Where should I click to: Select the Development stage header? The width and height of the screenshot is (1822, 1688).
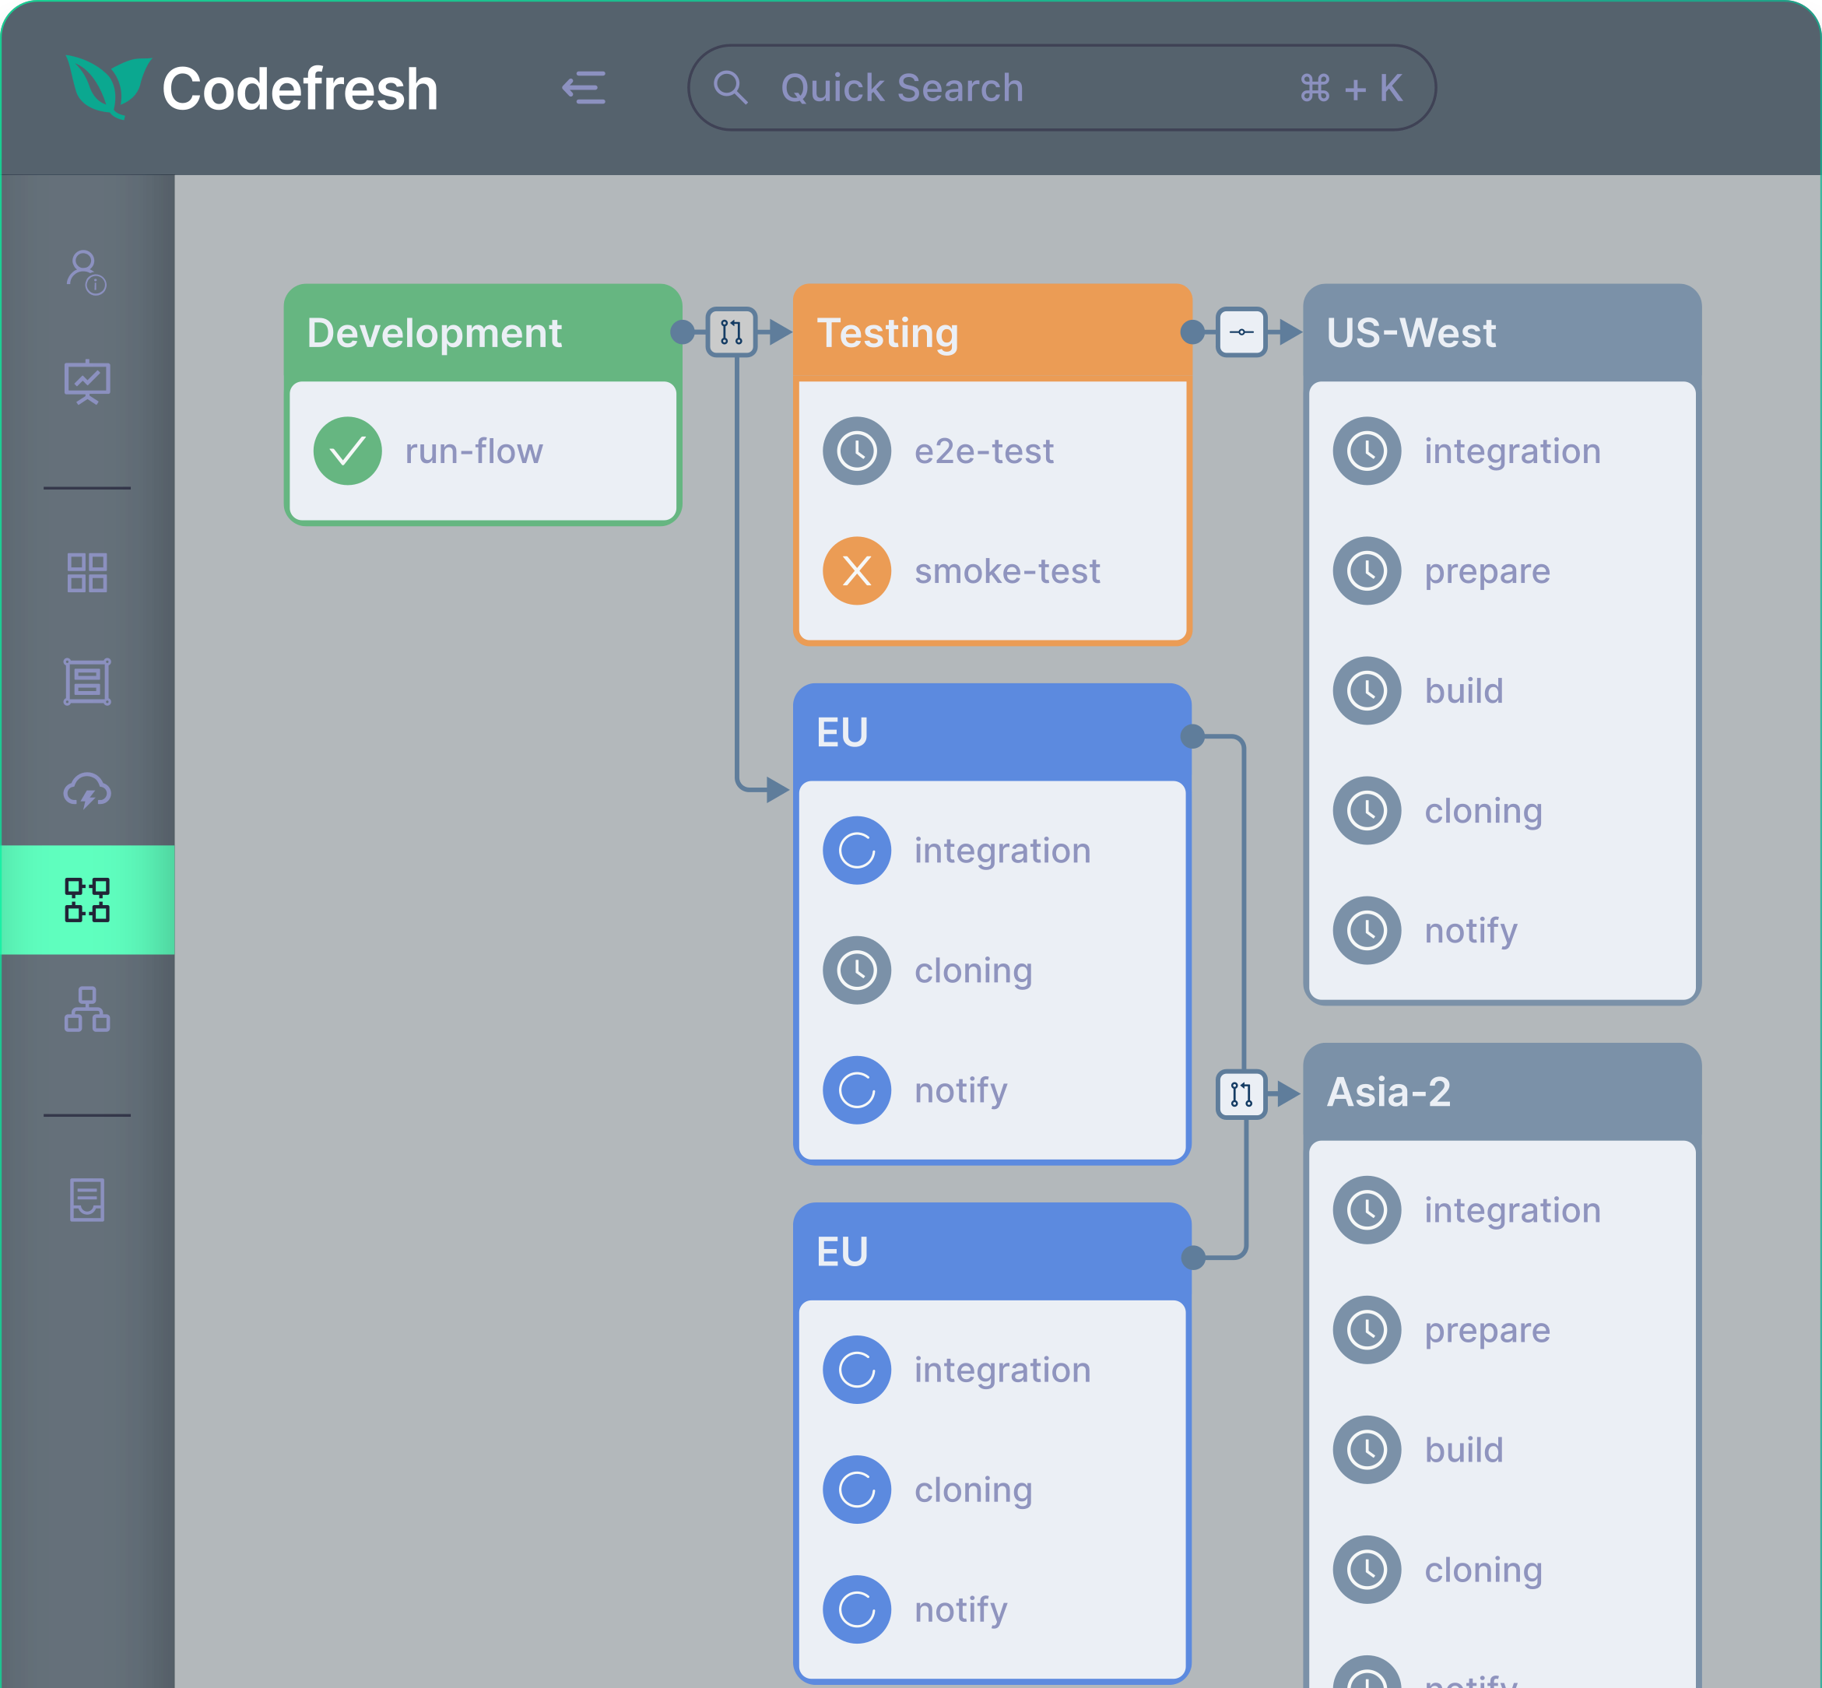coord(483,332)
